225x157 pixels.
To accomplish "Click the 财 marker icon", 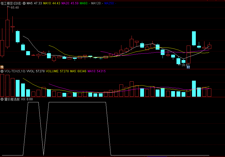I will (188, 67).
